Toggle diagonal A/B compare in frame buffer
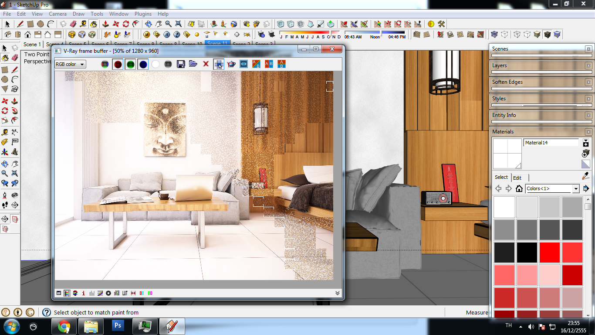595x335 pixels. tap(256, 64)
